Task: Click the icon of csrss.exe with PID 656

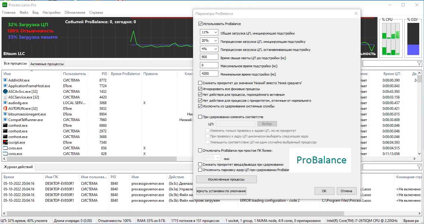Action: point(5,148)
